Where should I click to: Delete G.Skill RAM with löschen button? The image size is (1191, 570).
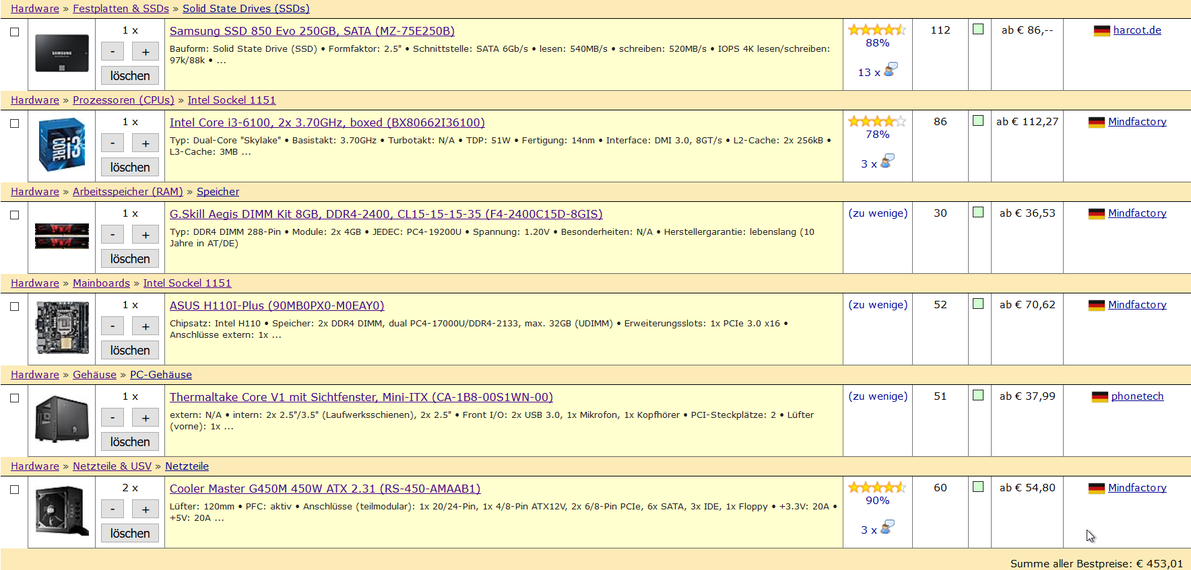point(130,258)
